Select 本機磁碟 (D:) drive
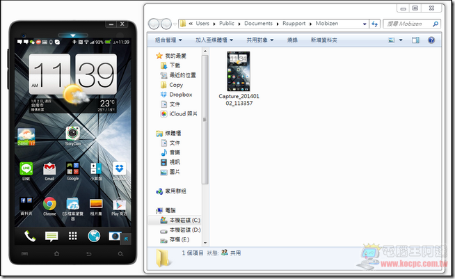Viewport: 455px width, 279px height. point(180,230)
